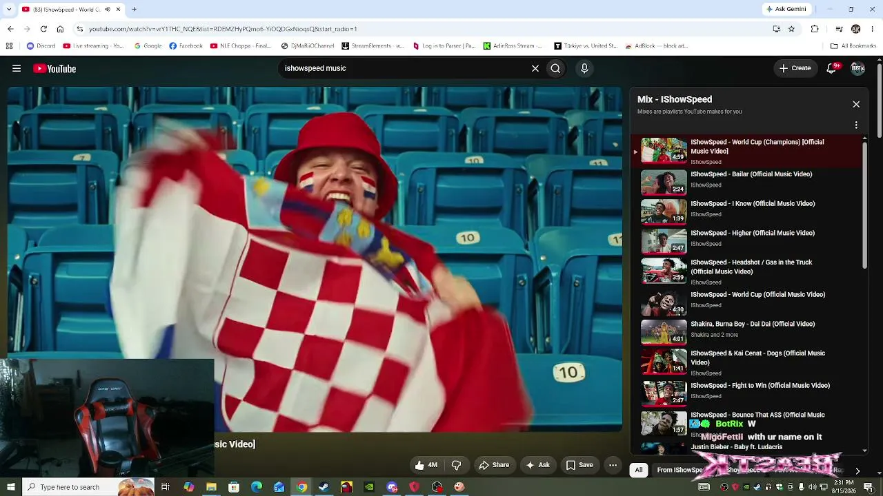
Task: Select the All filter chip
Action: tap(639, 470)
